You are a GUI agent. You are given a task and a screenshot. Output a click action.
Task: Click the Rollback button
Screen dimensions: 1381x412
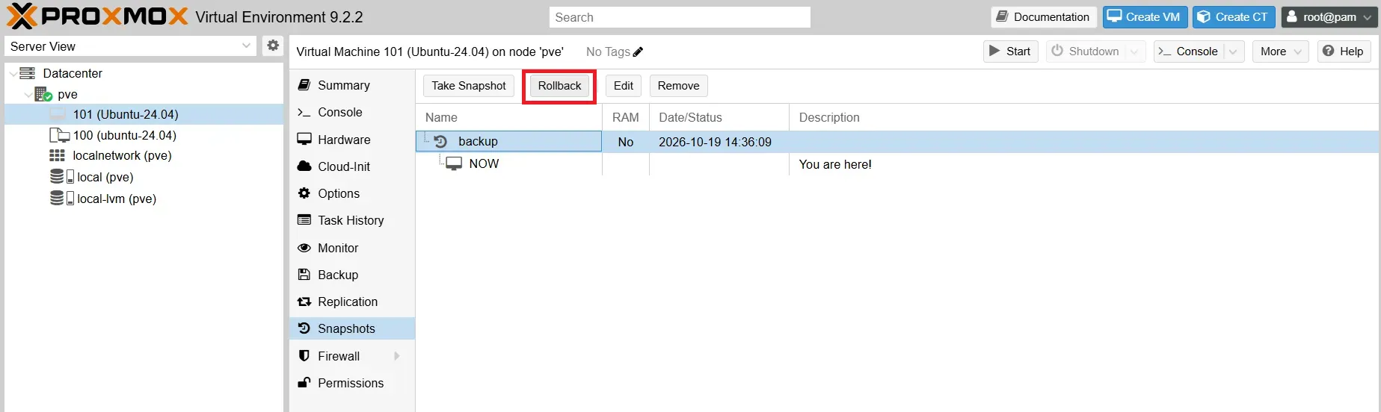(x=559, y=86)
